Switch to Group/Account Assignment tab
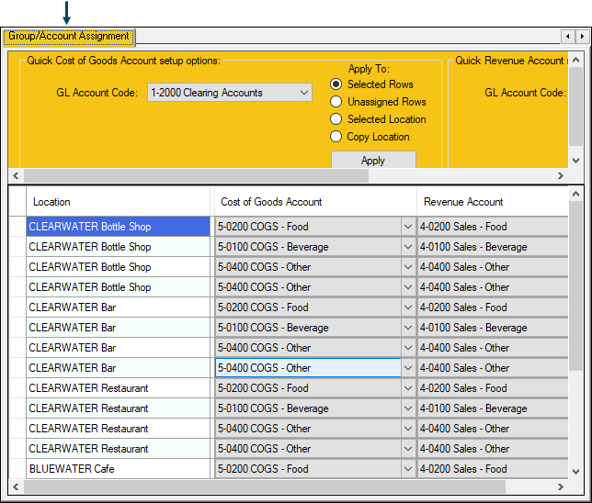The width and height of the screenshot is (592, 503). click(x=69, y=37)
